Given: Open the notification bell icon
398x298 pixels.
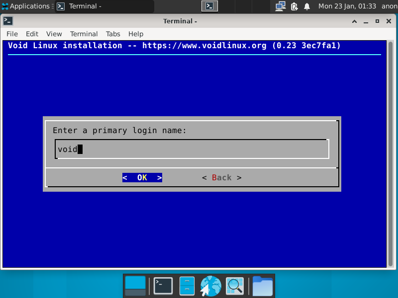Looking at the screenshot, I should coord(307,6).
